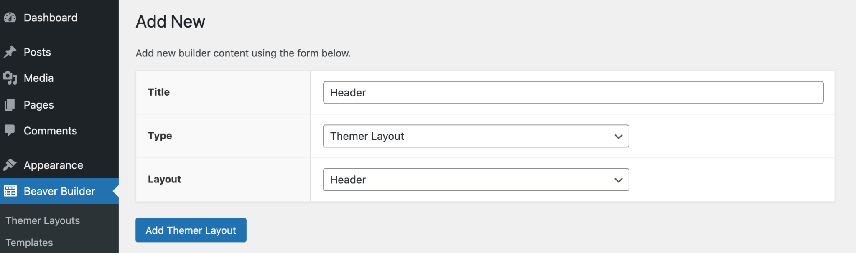Click the Title field containing Header

pyautogui.click(x=573, y=92)
